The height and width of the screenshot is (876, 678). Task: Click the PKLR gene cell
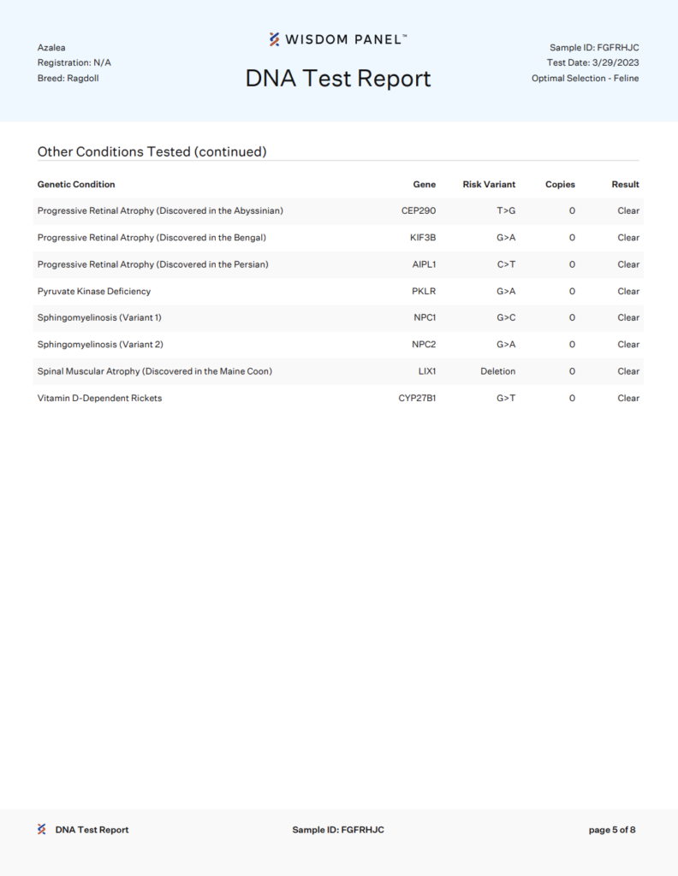(x=424, y=291)
